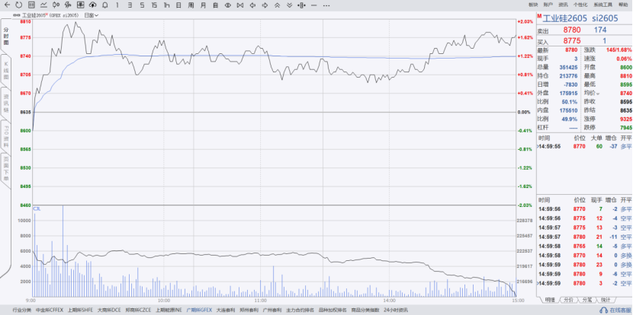Switch to the 分时图 side tab

(x=6, y=37)
